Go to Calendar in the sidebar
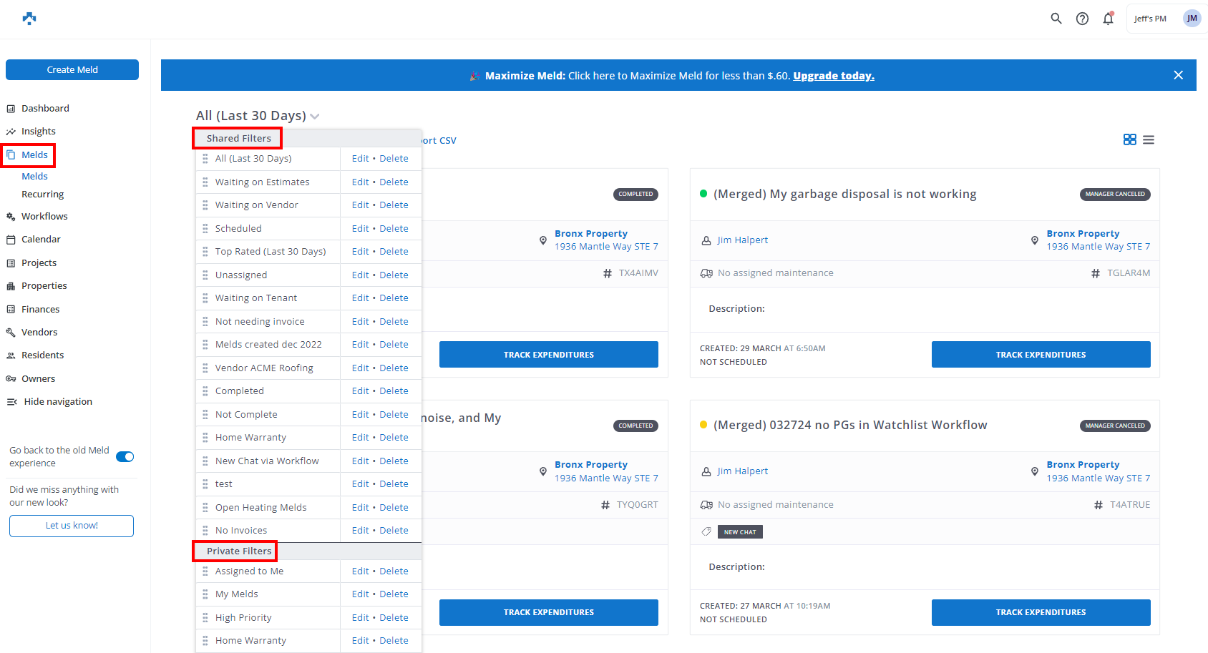 coord(41,240)
